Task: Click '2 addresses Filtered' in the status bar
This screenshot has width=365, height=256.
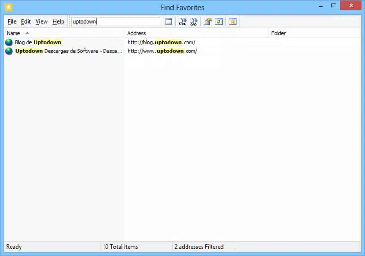Action: 199,247
